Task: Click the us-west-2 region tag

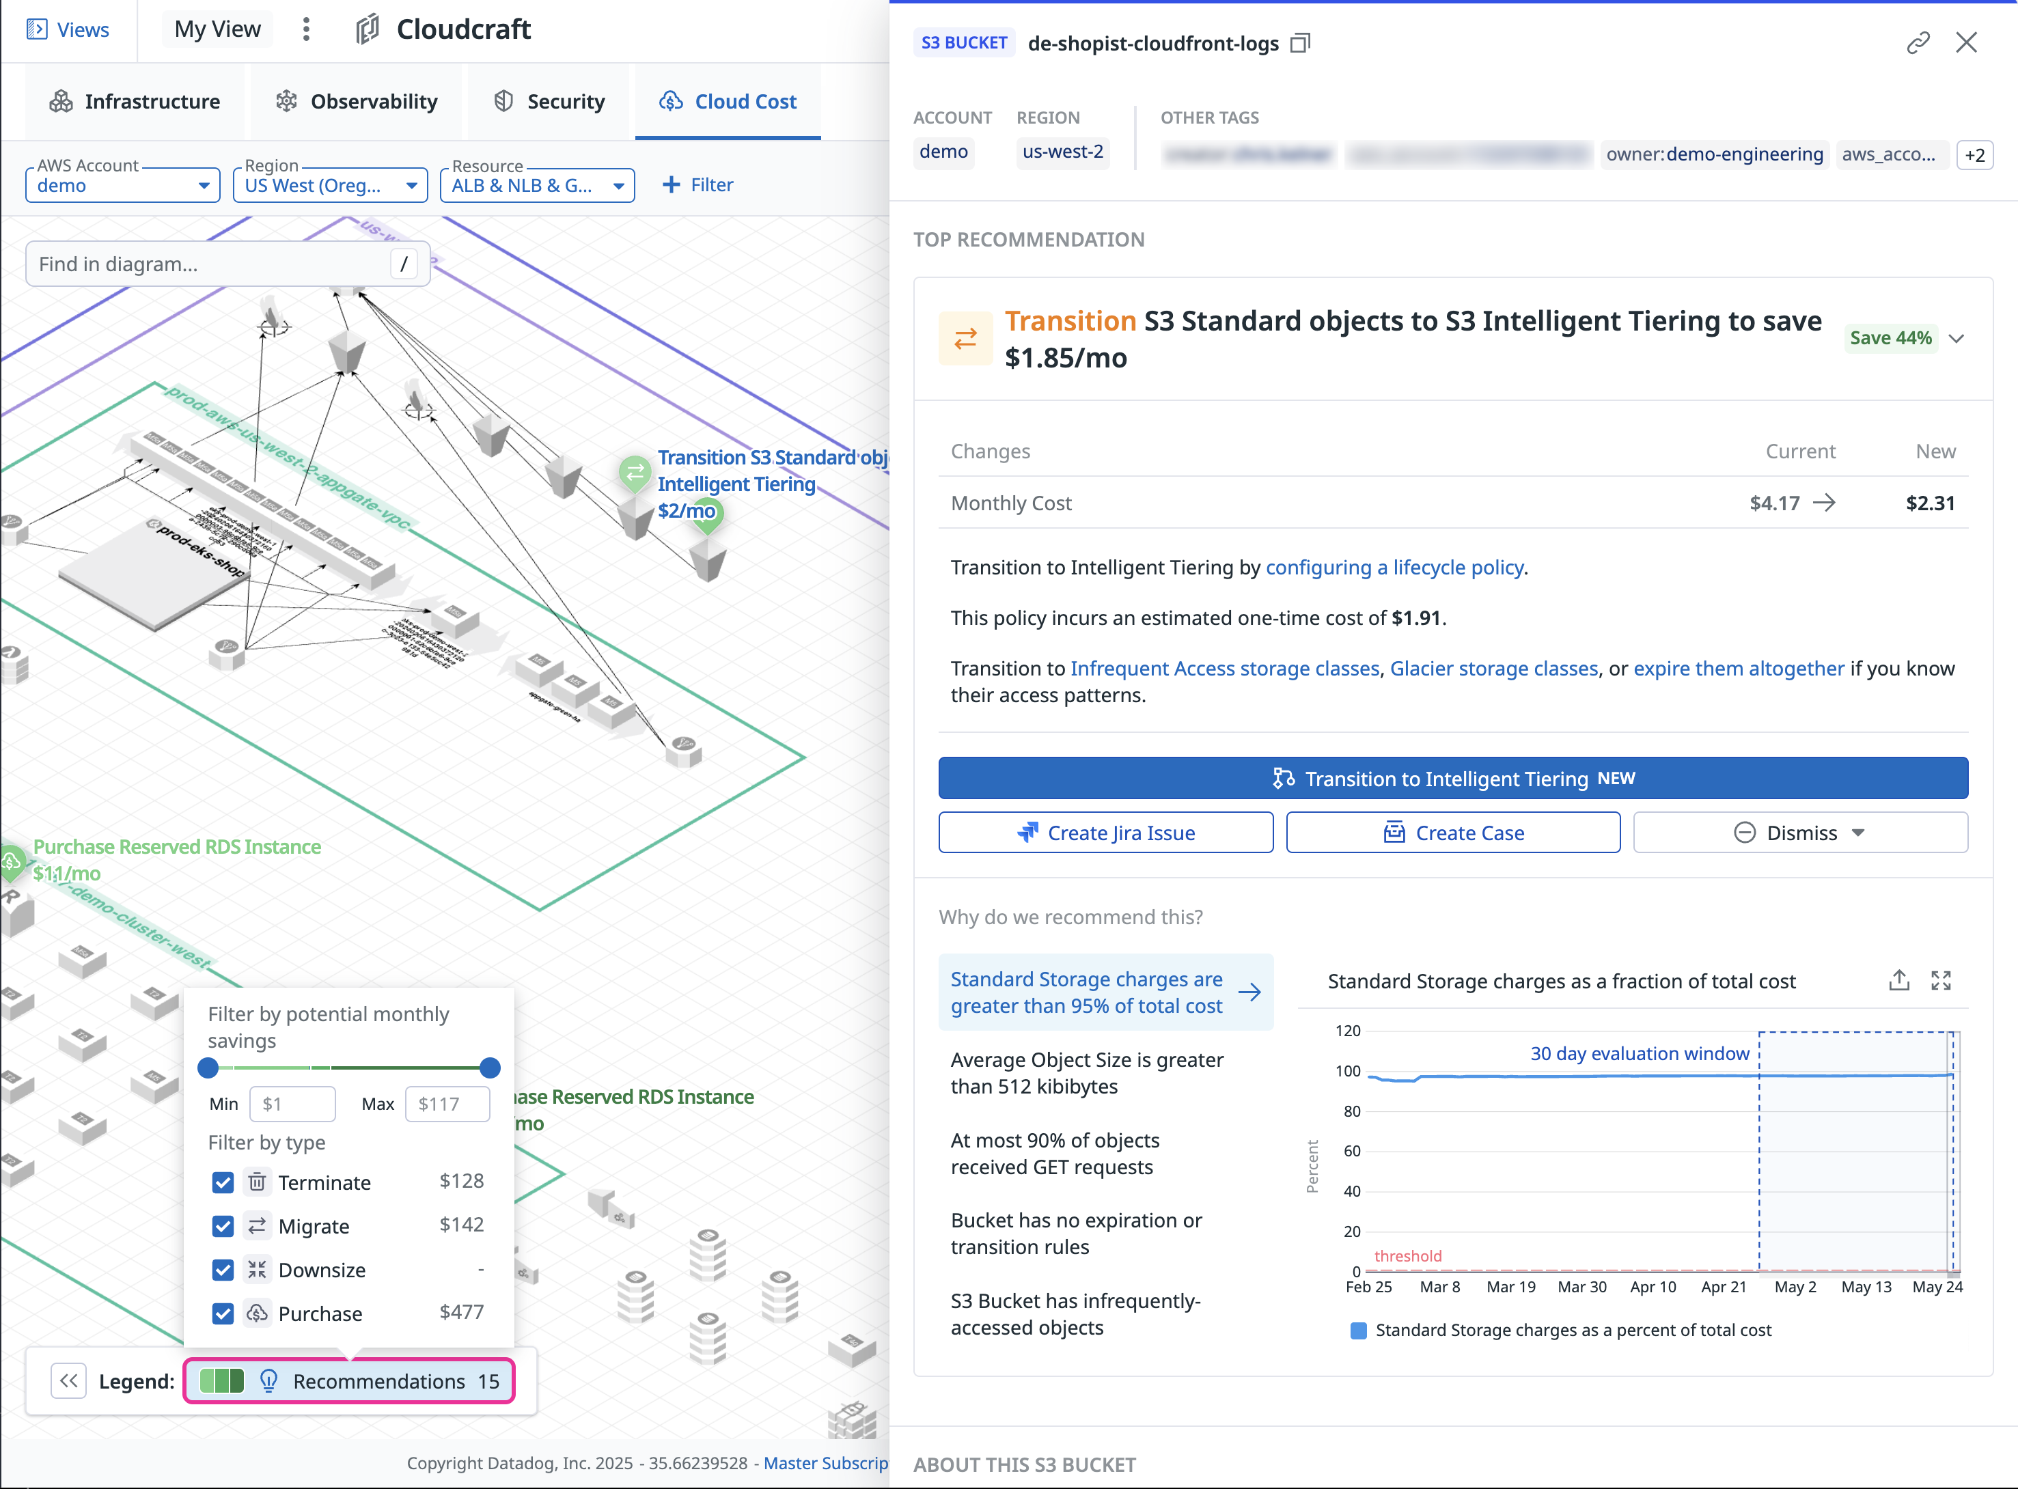Action: point(1062,152)
